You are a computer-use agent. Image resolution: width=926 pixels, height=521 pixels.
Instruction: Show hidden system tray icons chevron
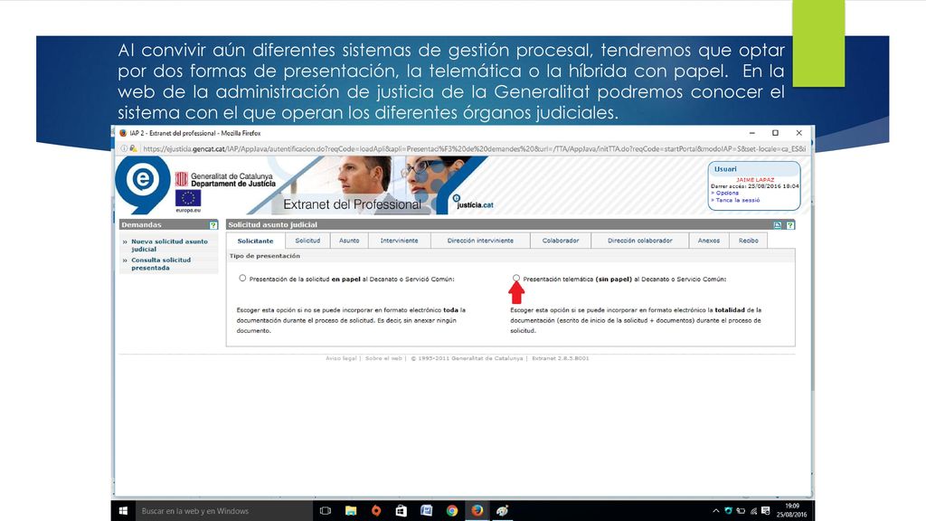716,511
